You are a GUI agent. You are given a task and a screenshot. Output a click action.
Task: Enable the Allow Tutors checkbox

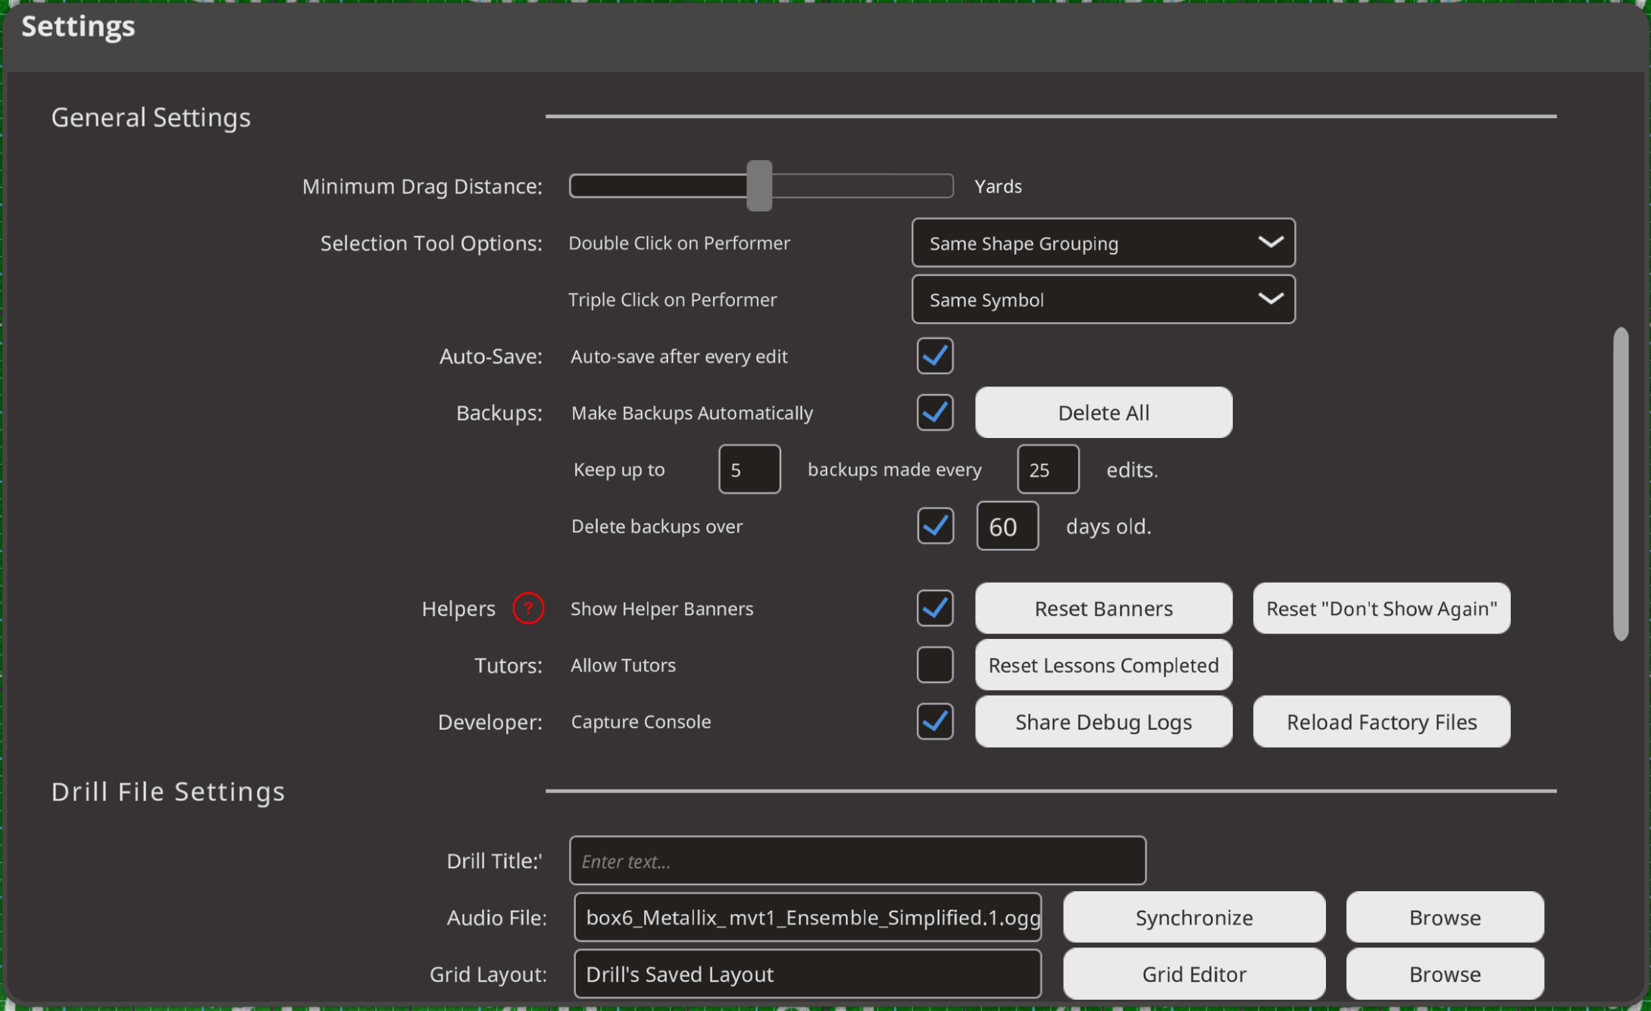934,665
